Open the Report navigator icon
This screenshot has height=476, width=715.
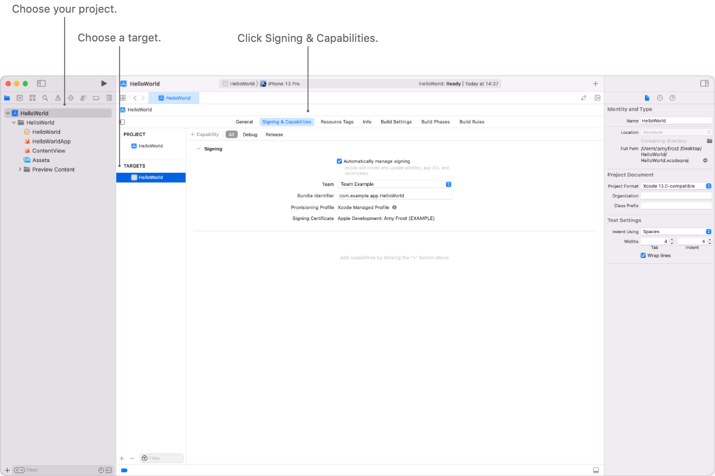point(109,98)
